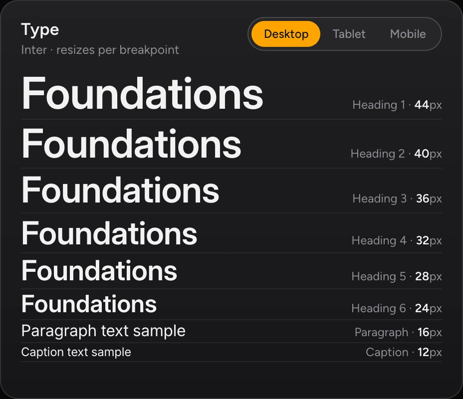Click the Heading 4 'Foundations' sample
463x399 pixels.
point(109,233)
